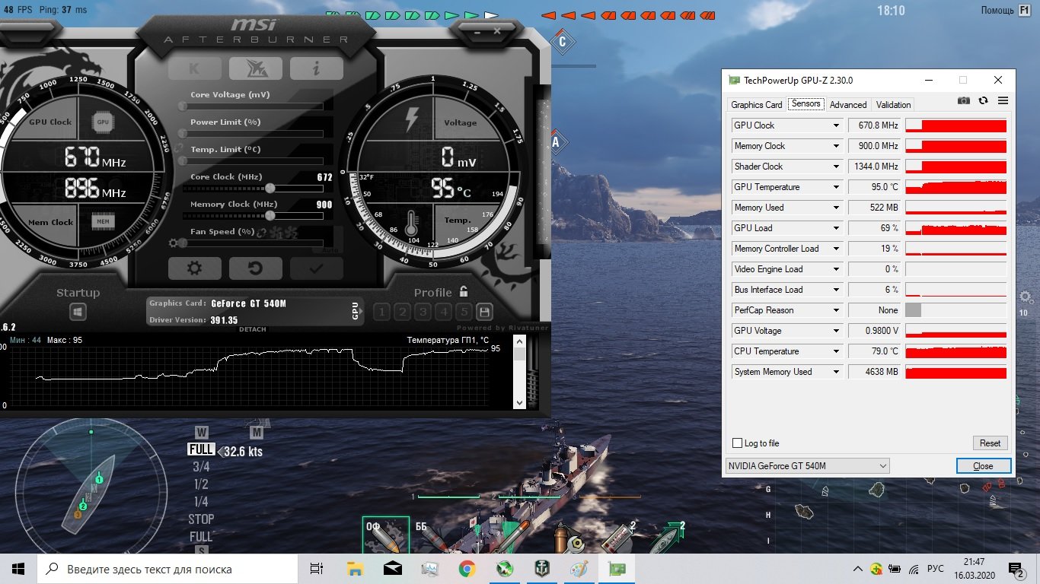Toggle power and temp limit link icon

pos(179,148)
